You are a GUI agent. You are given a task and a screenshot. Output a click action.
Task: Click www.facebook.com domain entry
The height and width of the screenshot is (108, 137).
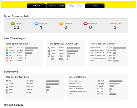click(x=98, y=55)
